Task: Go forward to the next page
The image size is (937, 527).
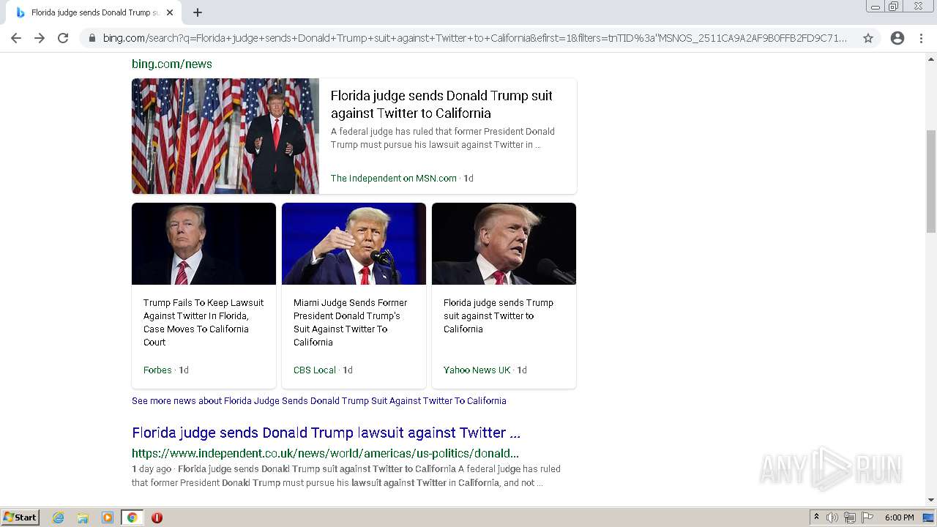Action: (x=40, y=38)
